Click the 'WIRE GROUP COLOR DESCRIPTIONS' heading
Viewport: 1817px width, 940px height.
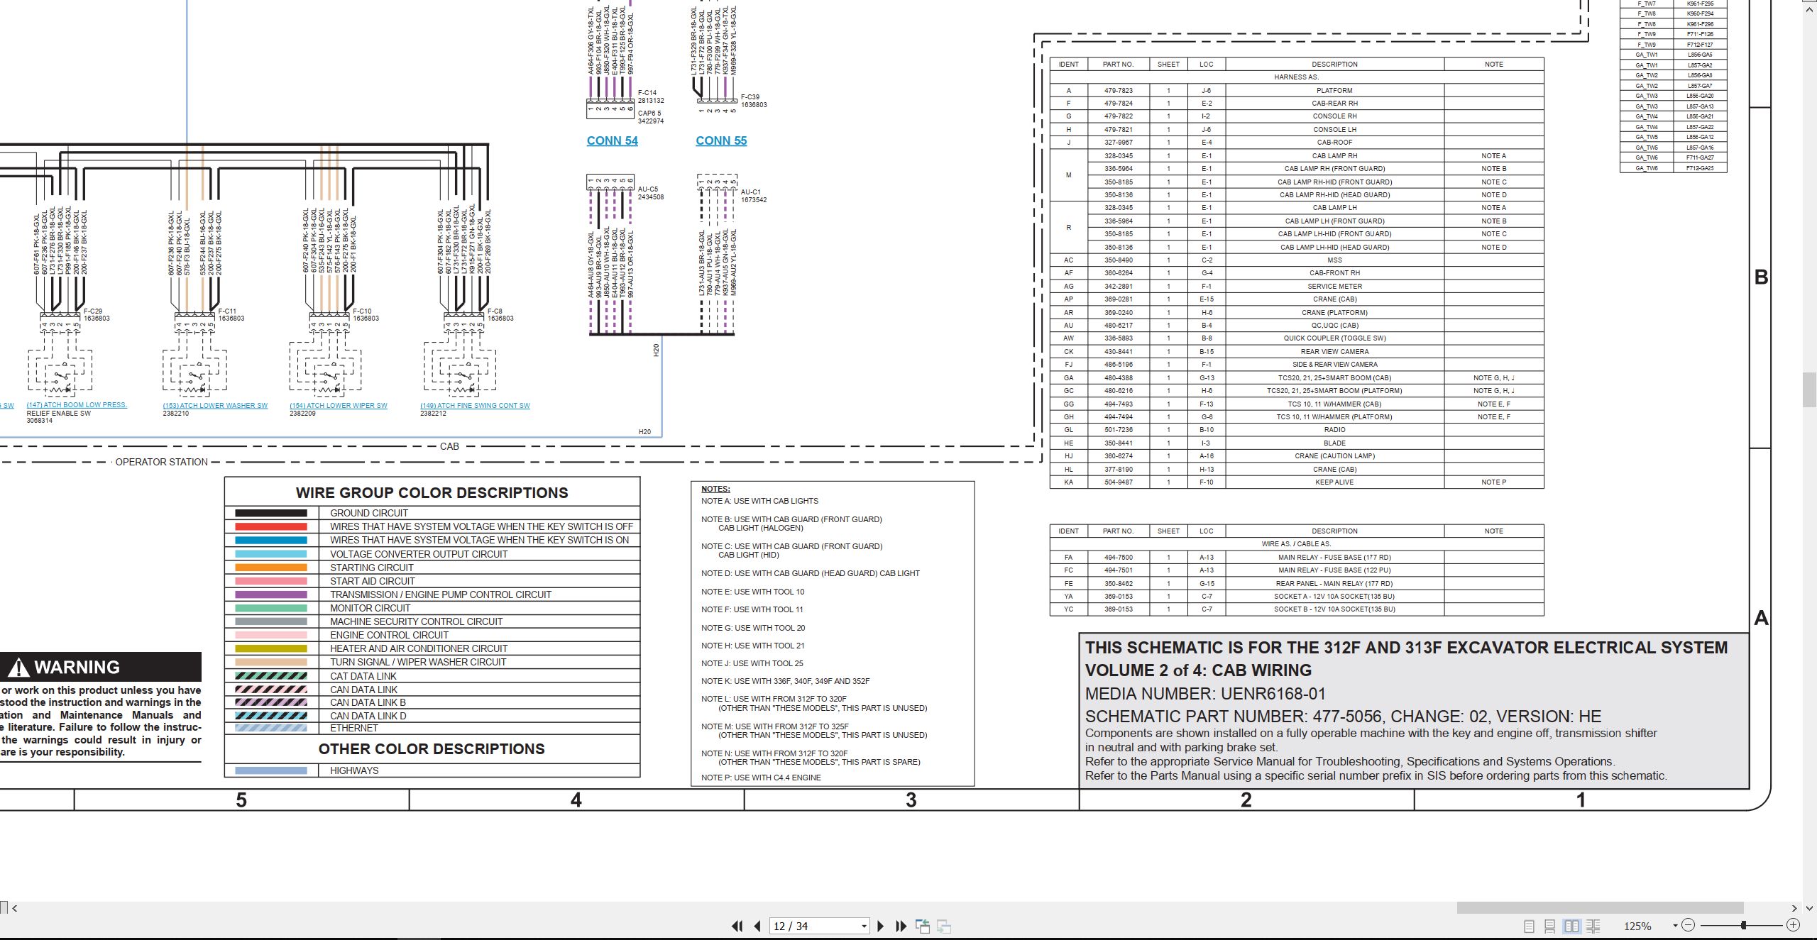pos(432,493)
